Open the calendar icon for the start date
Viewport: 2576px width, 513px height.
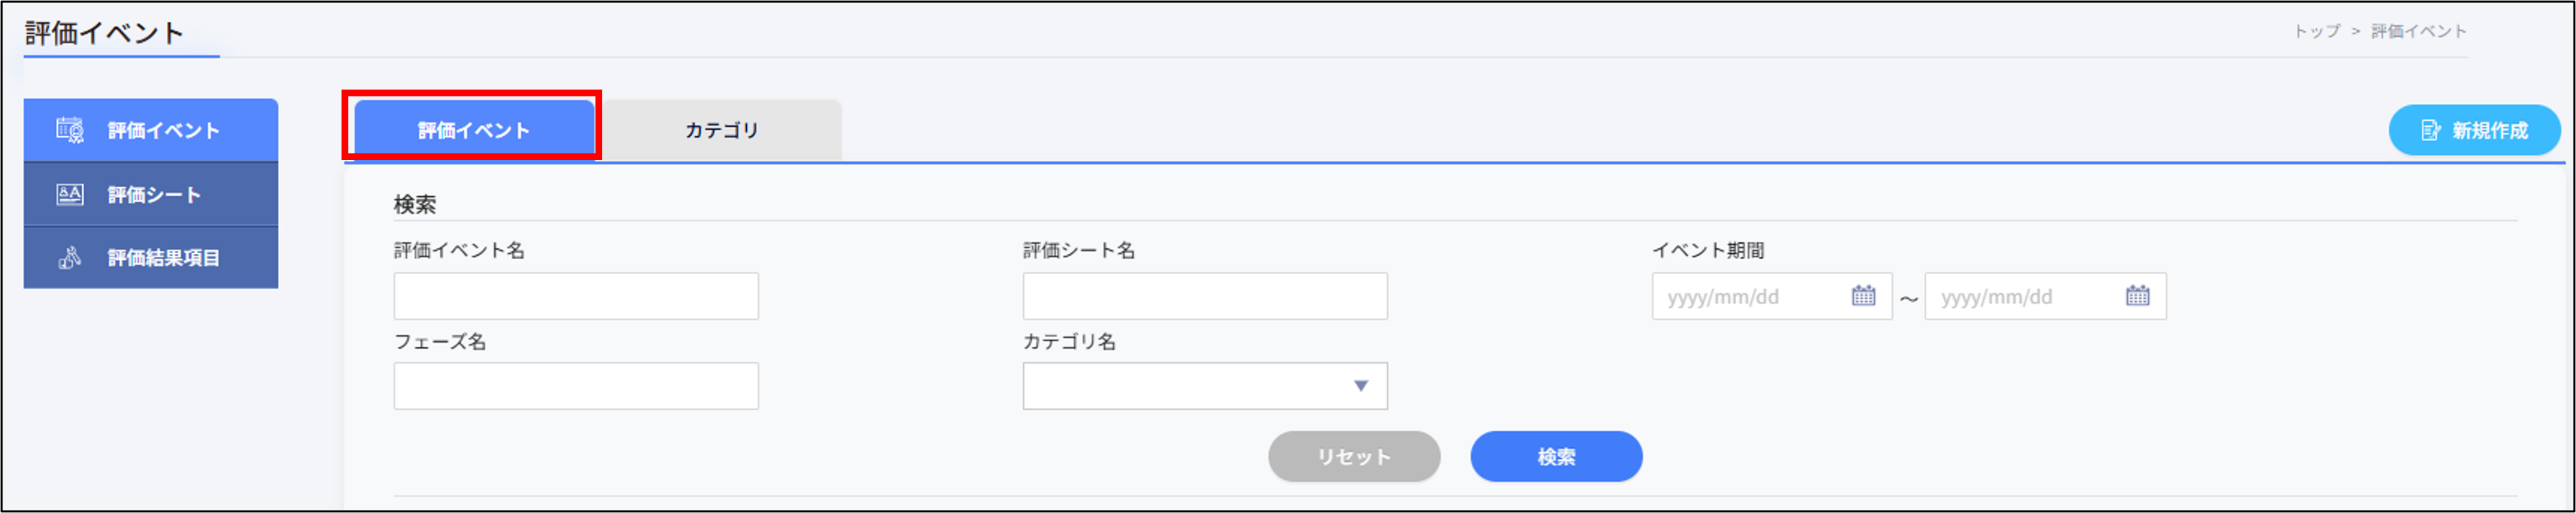tap(1865, 296)
